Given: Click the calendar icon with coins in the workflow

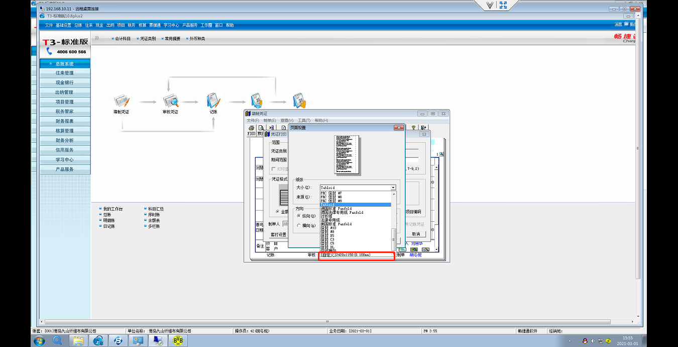Looking at the screenshot, I should [x=299, y=101].
